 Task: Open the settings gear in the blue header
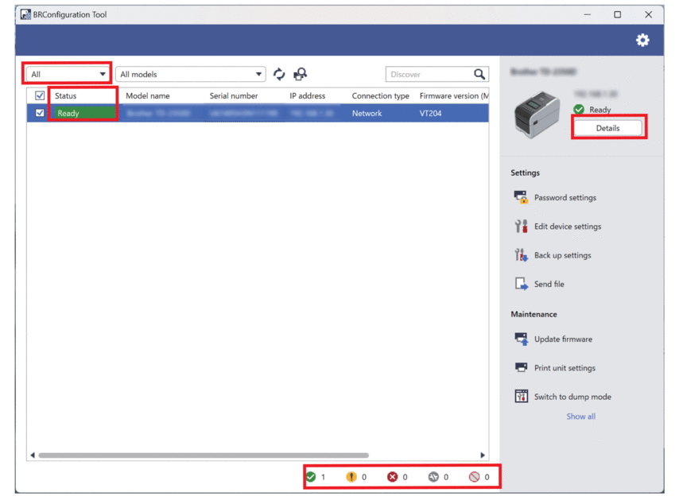(642, 40)
